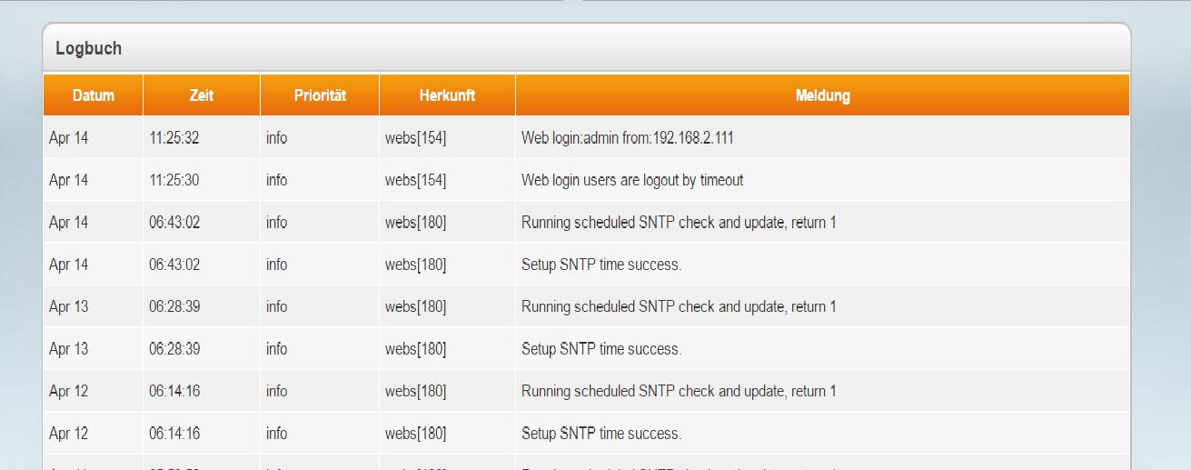The height and width of the screenshot is (470, 1191).
Task: Click the Datum column header
Action: coord(93,95)
